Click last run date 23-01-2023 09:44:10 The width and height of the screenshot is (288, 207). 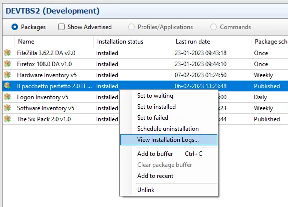(x=200, y=64)
